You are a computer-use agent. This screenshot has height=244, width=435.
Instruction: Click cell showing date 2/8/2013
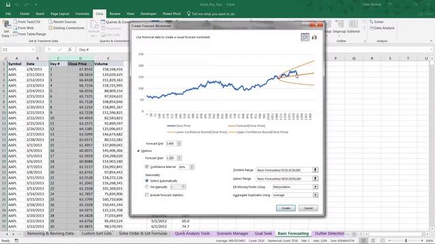click(x=37, y=69)
